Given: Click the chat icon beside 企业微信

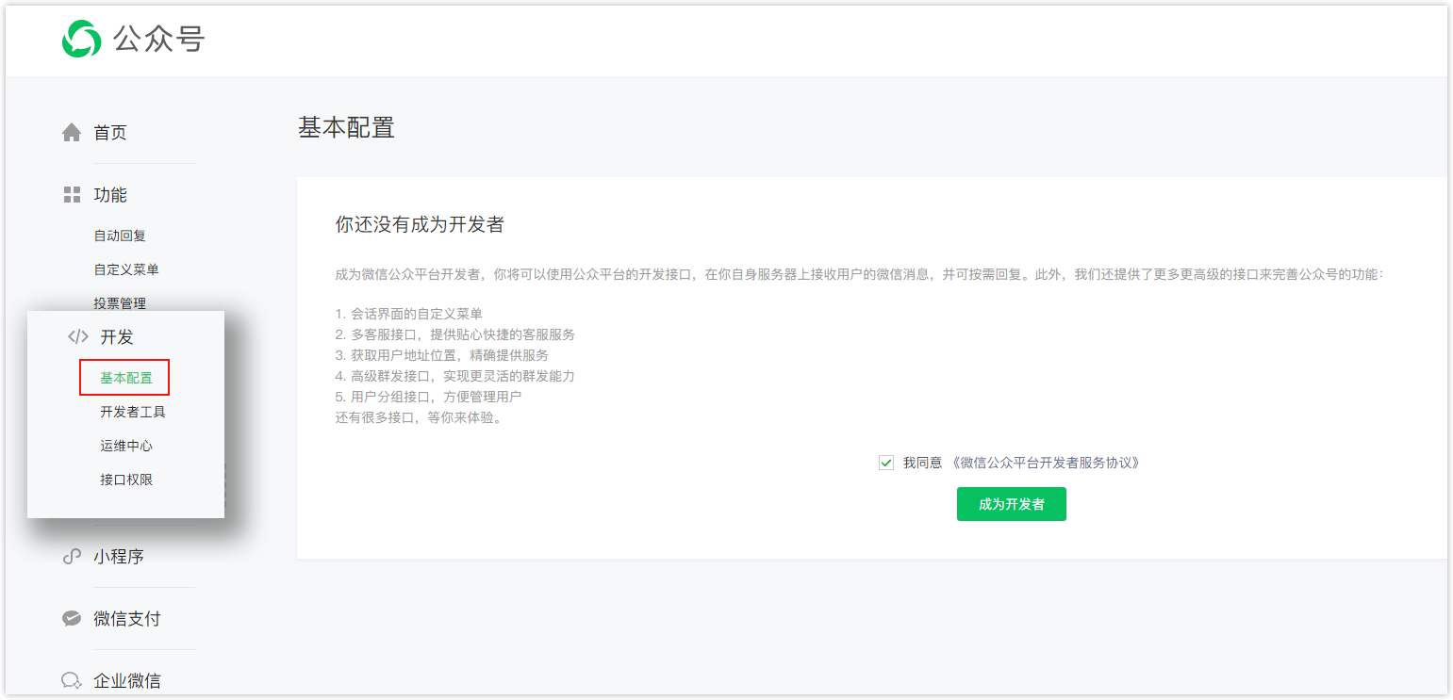Looking at the screenshot, I should tap(72, 680).
